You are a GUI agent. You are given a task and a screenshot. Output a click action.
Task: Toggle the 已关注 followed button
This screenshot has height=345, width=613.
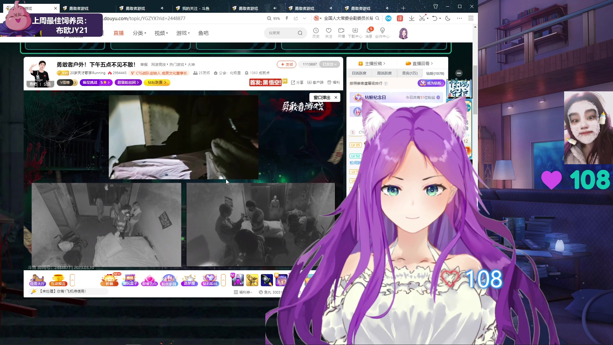tap(329, 64)
